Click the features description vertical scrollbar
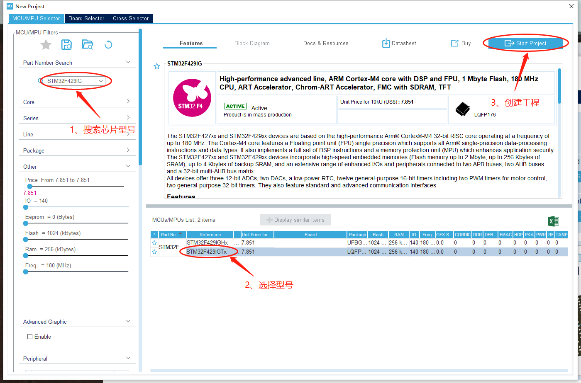Screen dimensions: 581x383 (559, 86)
